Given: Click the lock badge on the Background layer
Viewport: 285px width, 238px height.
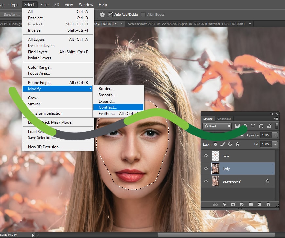Looking at the screenshot, I should 267,181.
